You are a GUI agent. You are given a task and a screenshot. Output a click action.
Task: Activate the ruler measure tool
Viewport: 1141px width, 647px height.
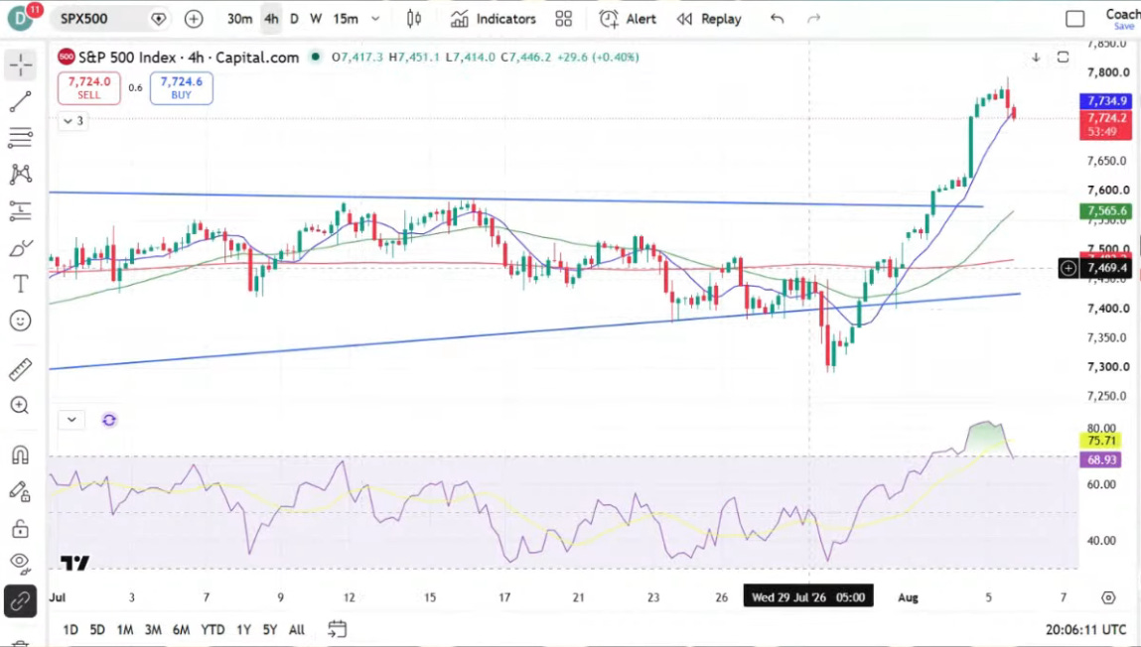tap(21, 369)
